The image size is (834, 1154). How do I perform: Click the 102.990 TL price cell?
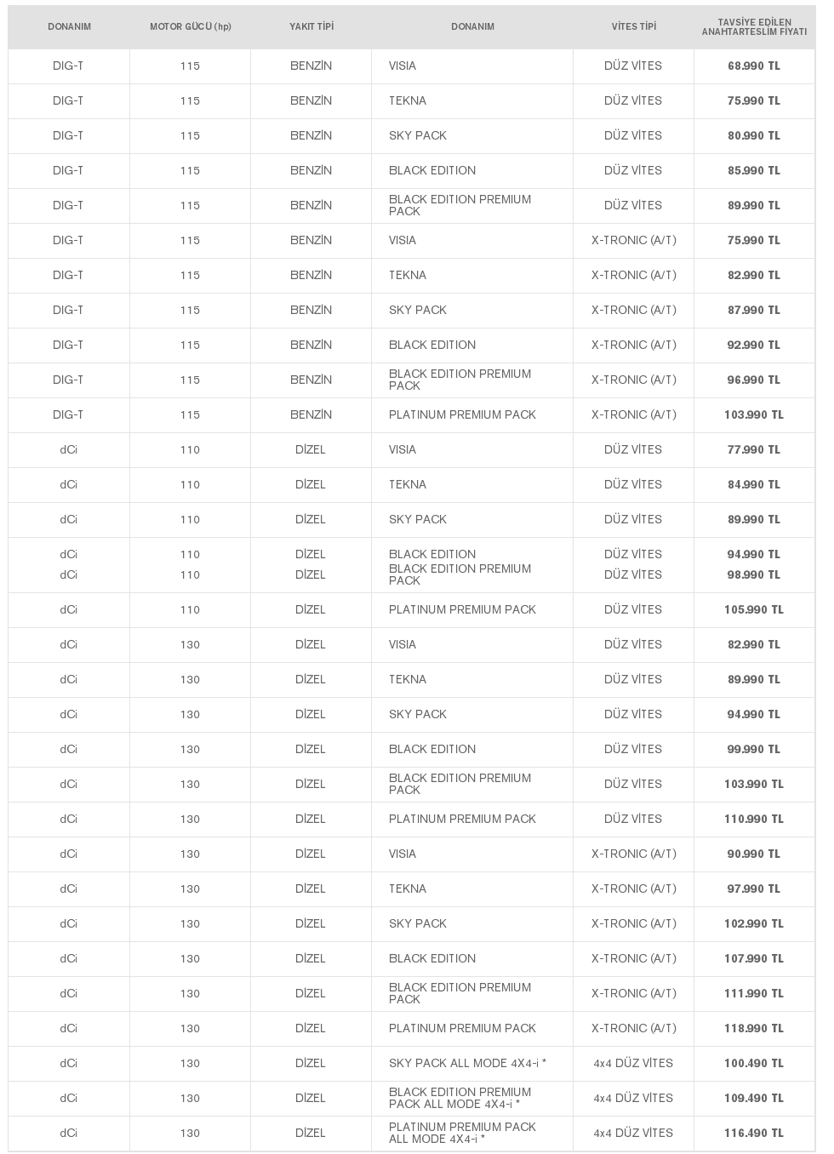[753, 923]
